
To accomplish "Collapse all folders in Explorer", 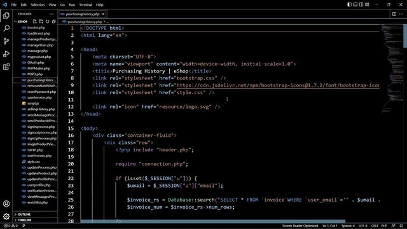I will (53, 22).
